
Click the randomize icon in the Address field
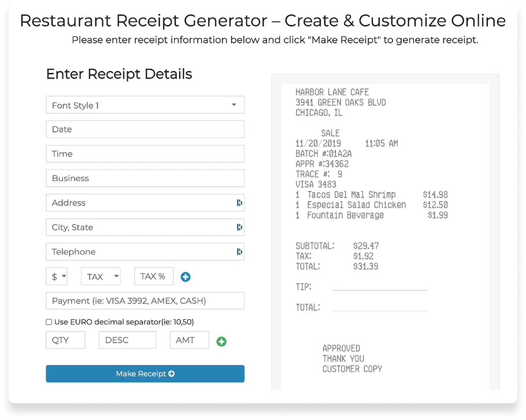click(239, 202)
